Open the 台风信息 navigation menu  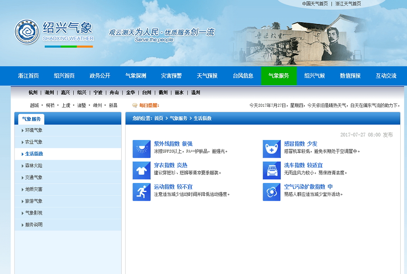point(243,76)
